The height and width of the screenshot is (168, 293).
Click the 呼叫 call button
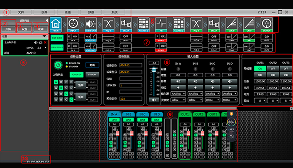click(x=92, y=65)
